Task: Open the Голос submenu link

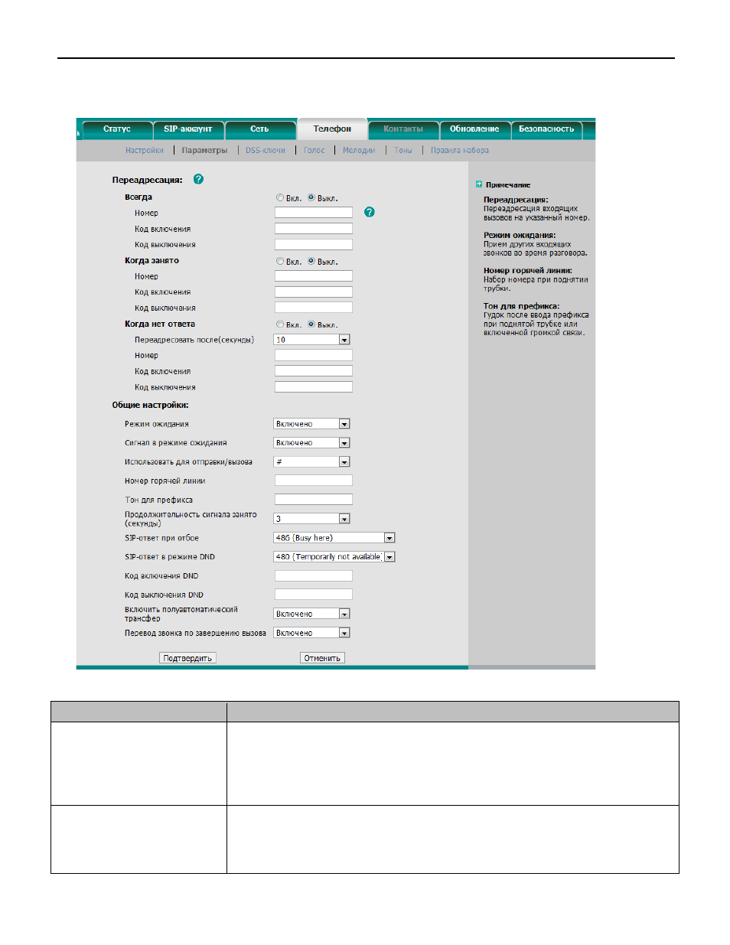Action: point(314,151)
